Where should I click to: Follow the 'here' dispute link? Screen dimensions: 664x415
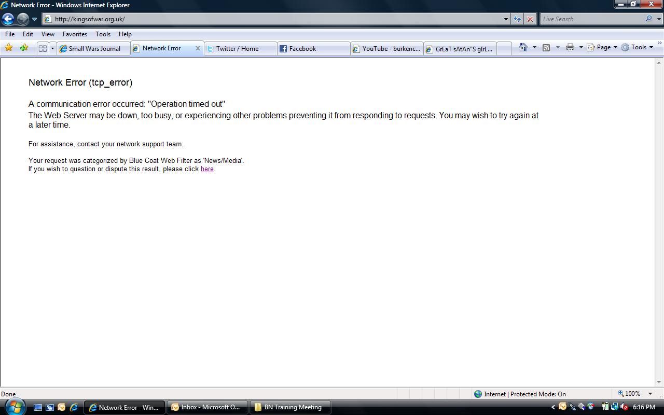coord(207,169)
